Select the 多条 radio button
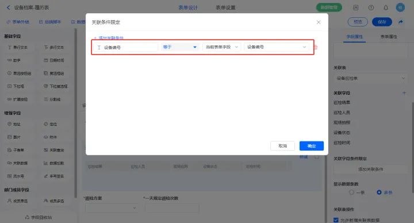Screen dimensions: 414x223 coord(379,193)
